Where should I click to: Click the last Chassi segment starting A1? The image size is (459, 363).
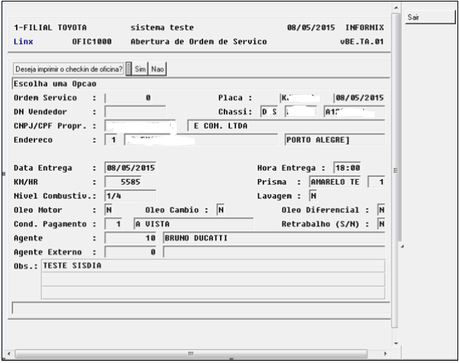pos(354,112)
